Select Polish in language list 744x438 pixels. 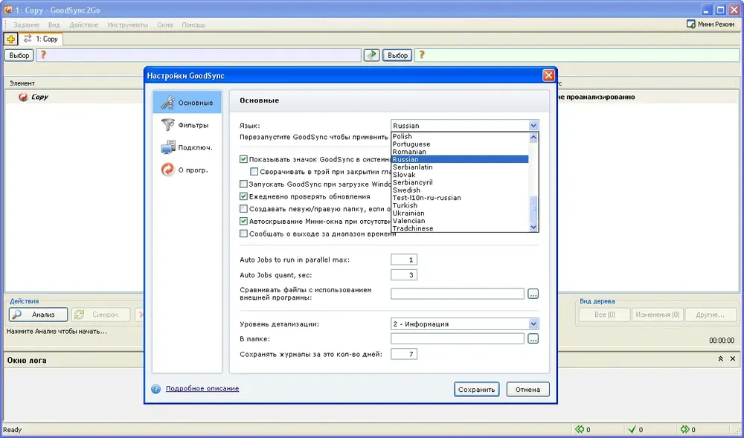coord(460,137)
